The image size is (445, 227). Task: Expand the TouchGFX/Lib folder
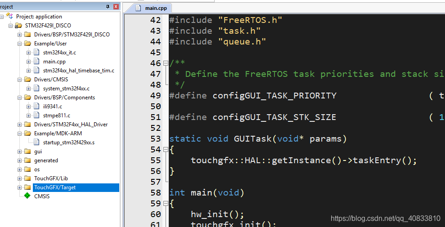point(20,178)
